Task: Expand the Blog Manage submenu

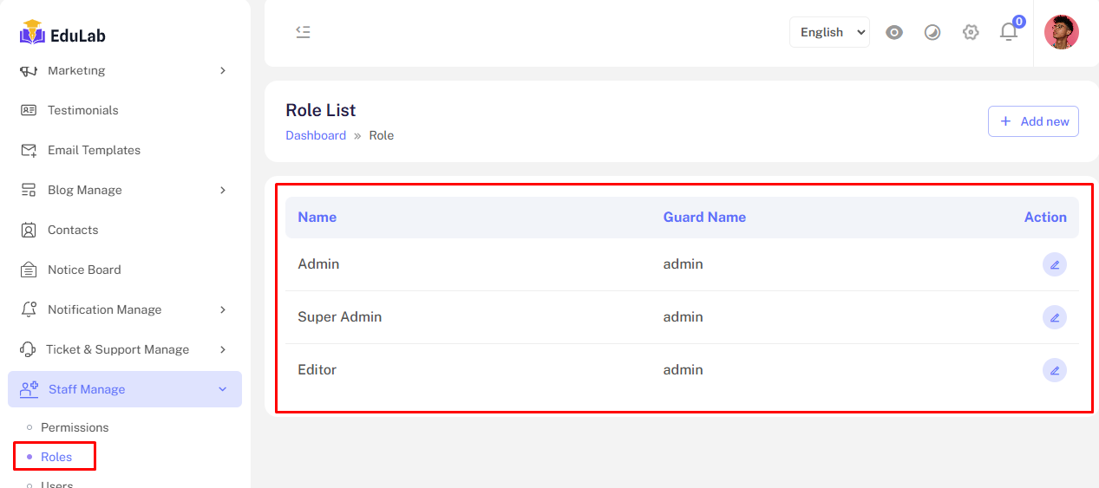Action: (x=85, y=190)
